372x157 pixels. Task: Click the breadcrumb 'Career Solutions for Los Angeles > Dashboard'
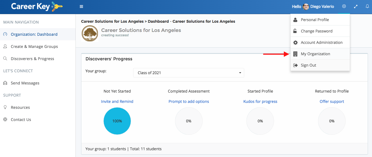[x=158, y=21]
